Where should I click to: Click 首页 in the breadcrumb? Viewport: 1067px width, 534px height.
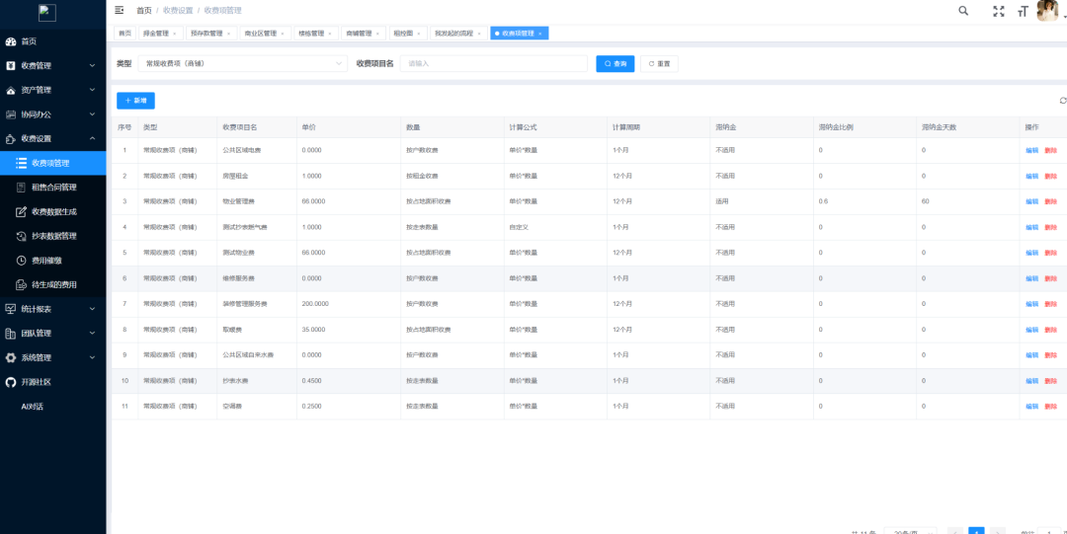pos(143,11)
